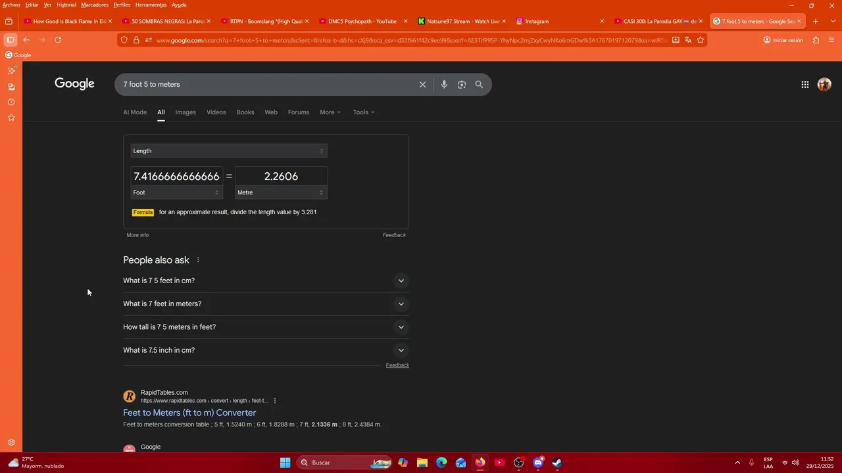Switch to AI Mode tab

click(135, 112)
